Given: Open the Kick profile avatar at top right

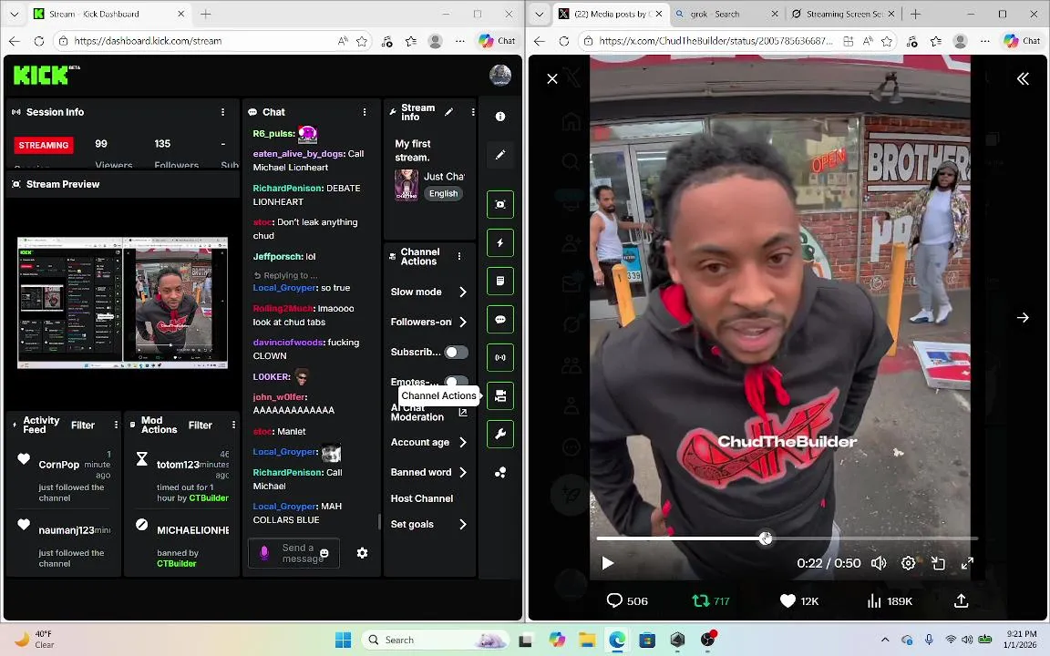Looking at the screenshot, I should point(500,76).
